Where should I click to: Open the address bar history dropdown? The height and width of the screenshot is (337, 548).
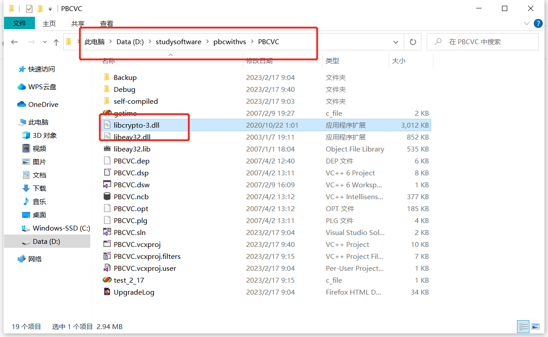point(395,42)
